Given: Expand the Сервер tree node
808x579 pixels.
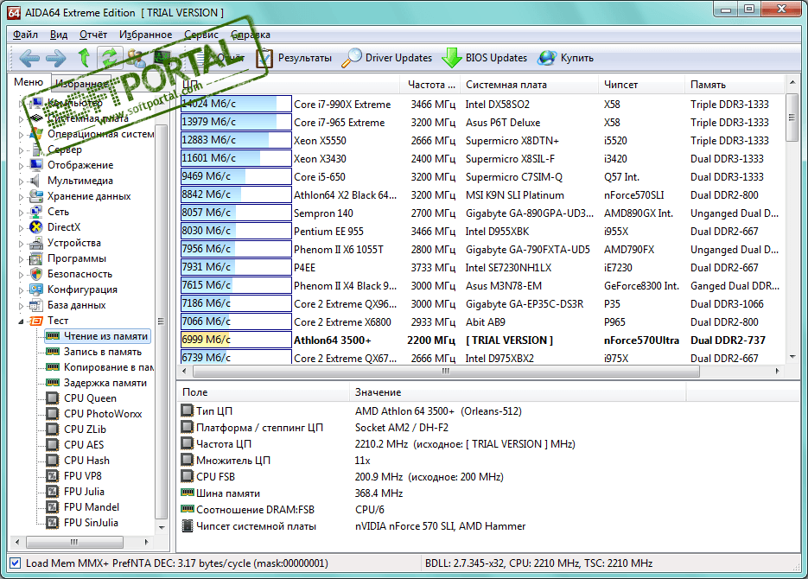Looking at the screenshot, I should 21,150.
